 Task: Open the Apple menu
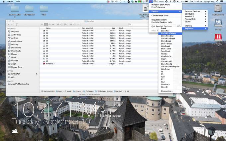[x=4, y=1]
